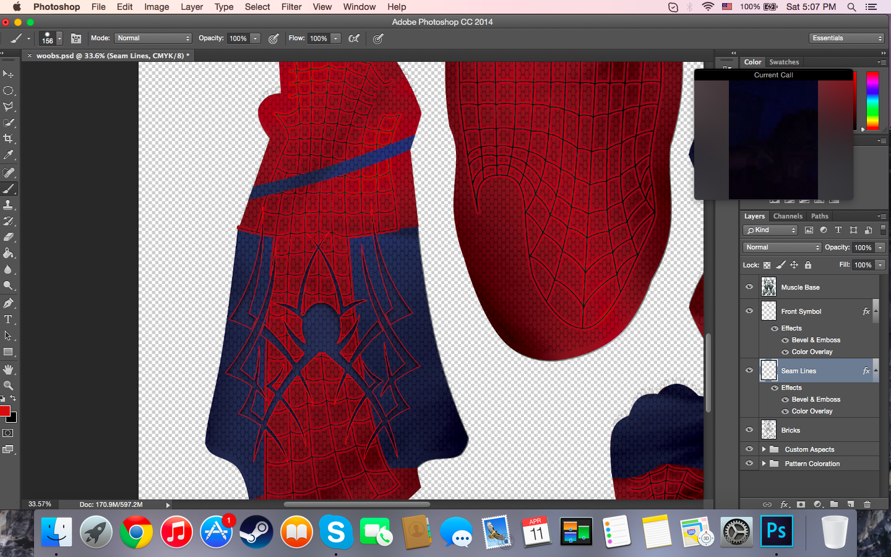
Task: Toggle airbrush-style build-up icon
Action: [354, 38]
